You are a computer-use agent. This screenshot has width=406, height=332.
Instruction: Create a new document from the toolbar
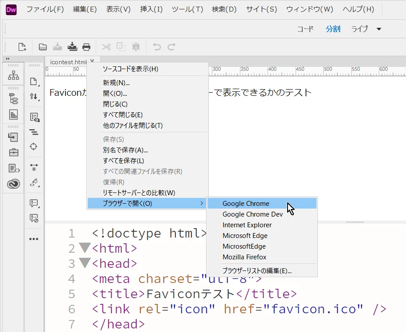pyautogui.click(x=22, y=47)
